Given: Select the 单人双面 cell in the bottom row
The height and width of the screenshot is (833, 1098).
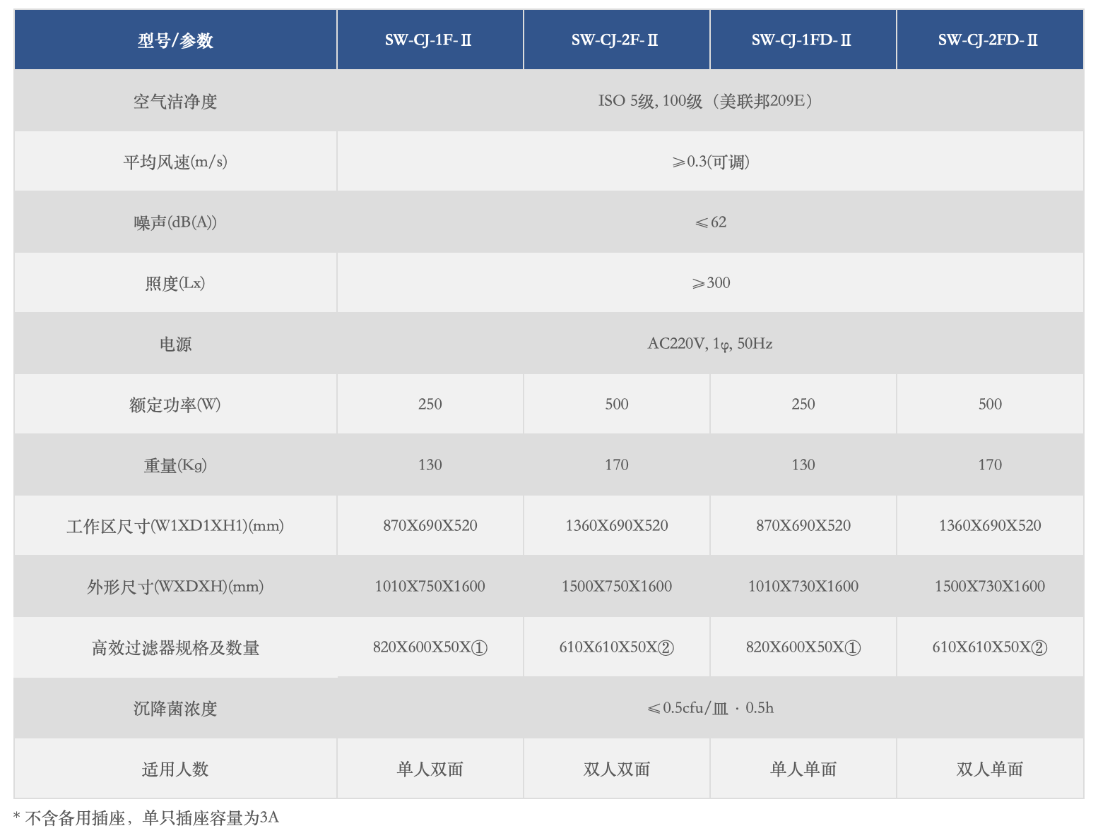Looking at the screenshot, I should [430, 768].
